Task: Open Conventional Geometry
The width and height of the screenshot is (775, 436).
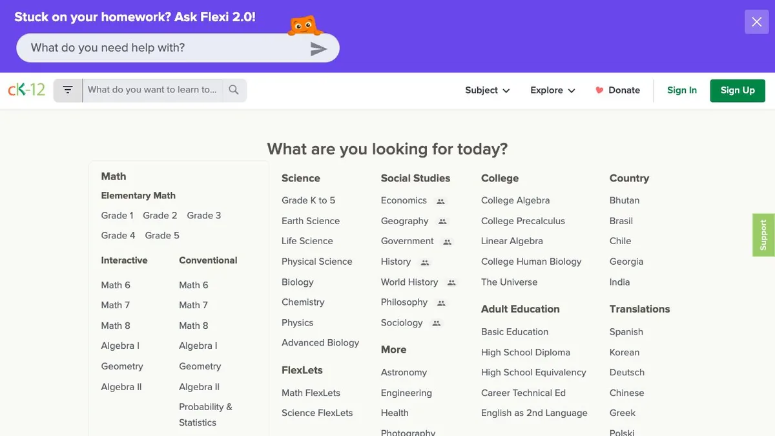Action: point(200,366)
